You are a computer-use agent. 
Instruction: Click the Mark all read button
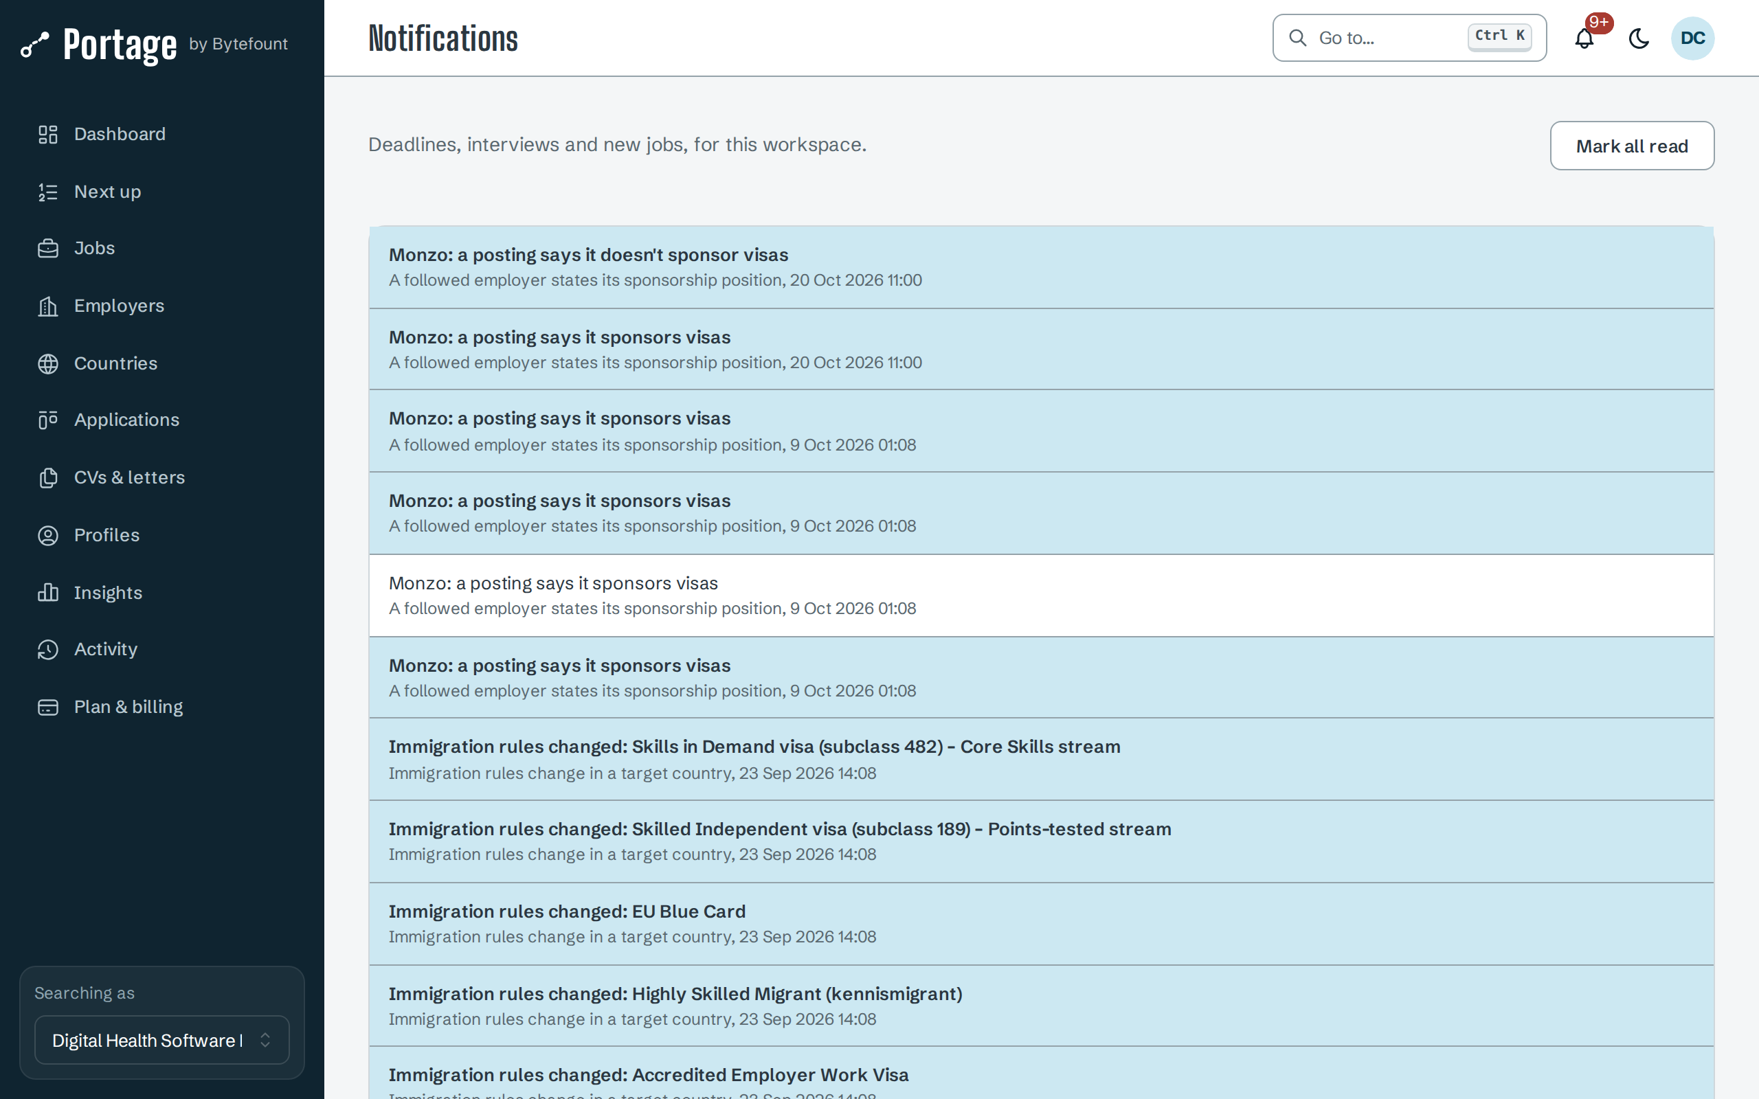pyautogui.click(x=1632, y=146)
